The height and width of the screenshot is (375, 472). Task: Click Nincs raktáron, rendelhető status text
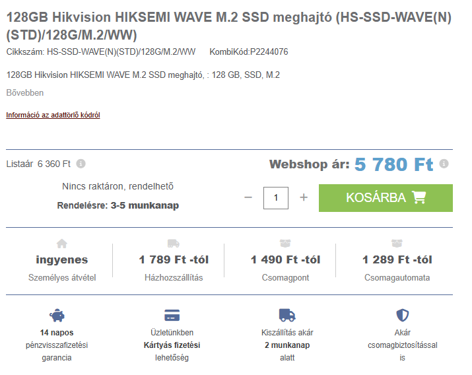[x=118, y=186]
